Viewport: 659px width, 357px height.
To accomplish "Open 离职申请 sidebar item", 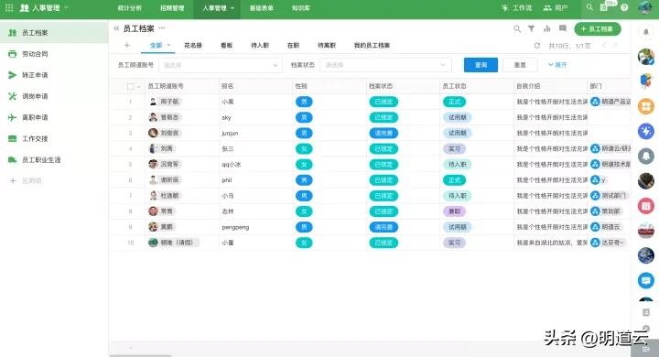I will 54,117.
